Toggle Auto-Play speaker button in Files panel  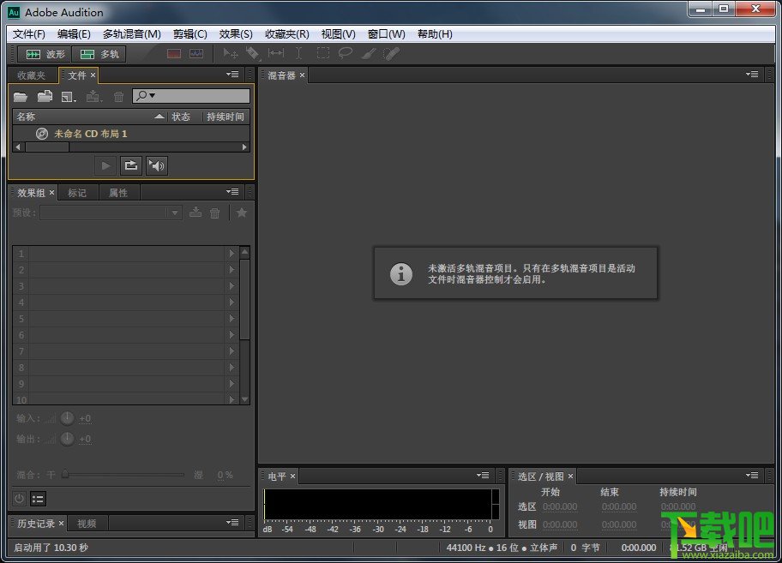(157, 166)
